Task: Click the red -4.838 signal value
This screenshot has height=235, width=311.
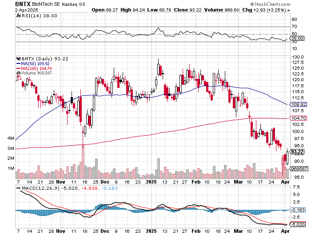Action: [89, 188]
